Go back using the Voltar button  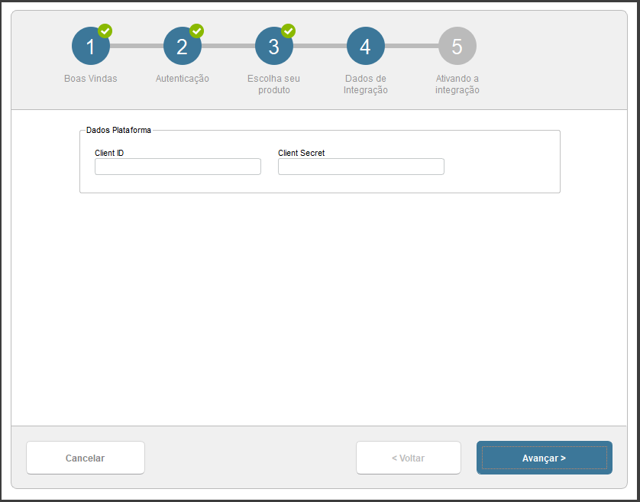pos(409,458)
